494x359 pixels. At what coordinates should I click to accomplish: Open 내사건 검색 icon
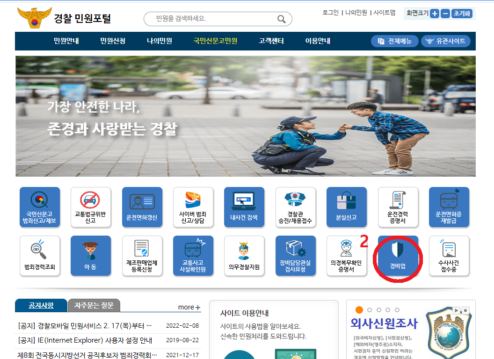pos(244,207)
